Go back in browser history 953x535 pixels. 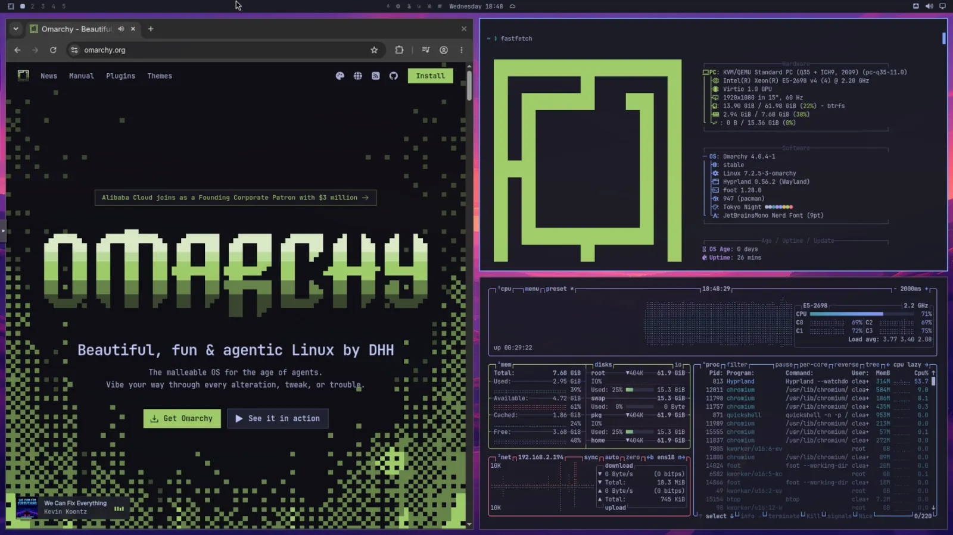pyautogui.click(x=17, y=50)
